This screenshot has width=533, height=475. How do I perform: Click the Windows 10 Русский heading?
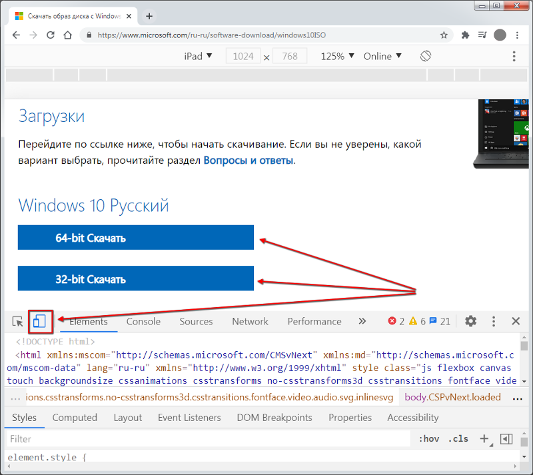point(93,205)
